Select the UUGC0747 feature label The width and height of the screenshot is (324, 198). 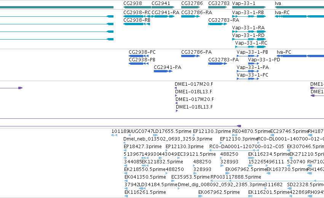point(141,131)
